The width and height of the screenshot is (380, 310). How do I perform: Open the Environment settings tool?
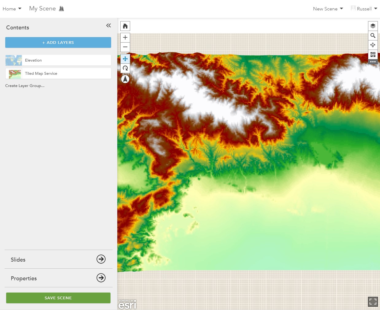[x=373, y=45]
